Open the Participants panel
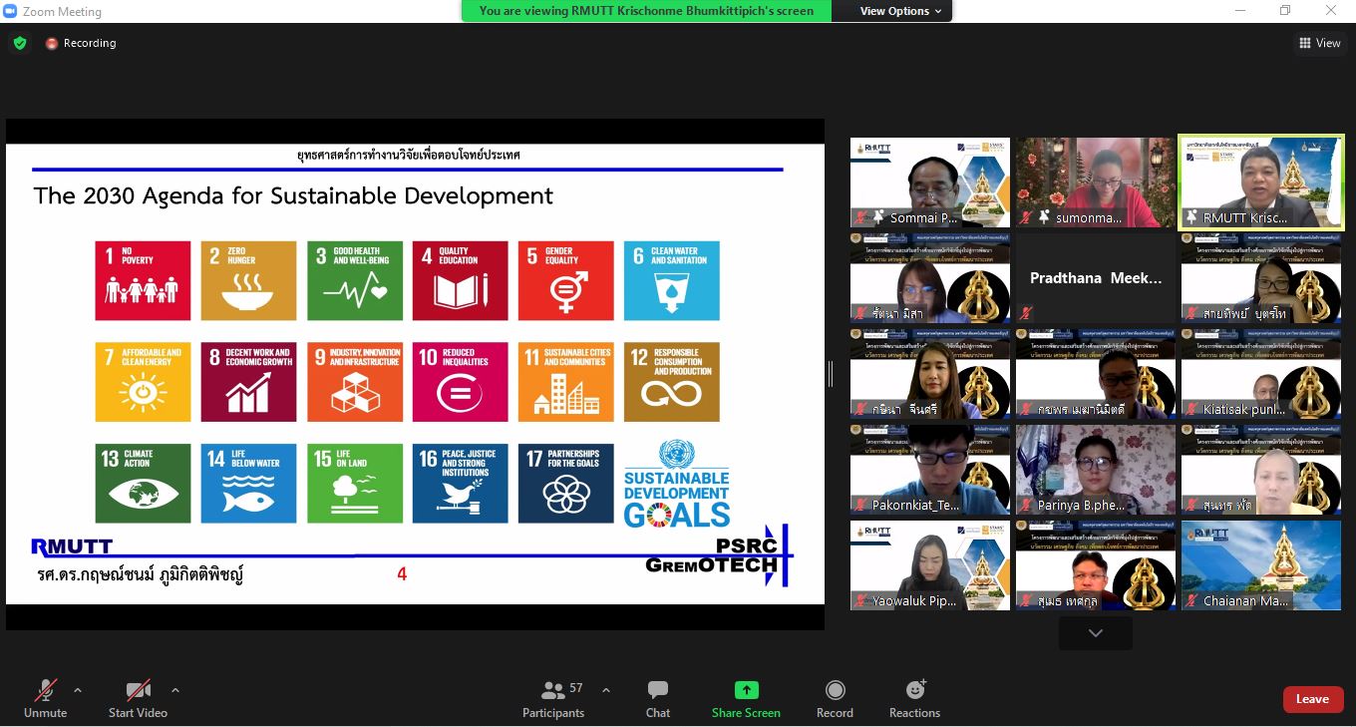Image resolution: width=1356 pixels, height=727 pixels. (x=553, y=698)
